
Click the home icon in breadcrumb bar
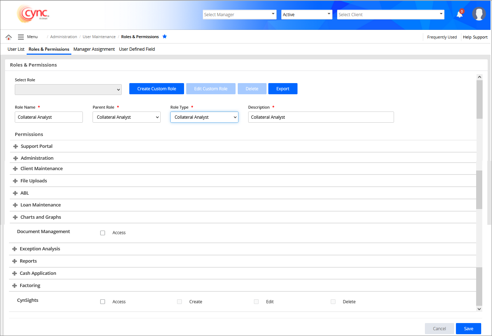click(x=9, y=37)
